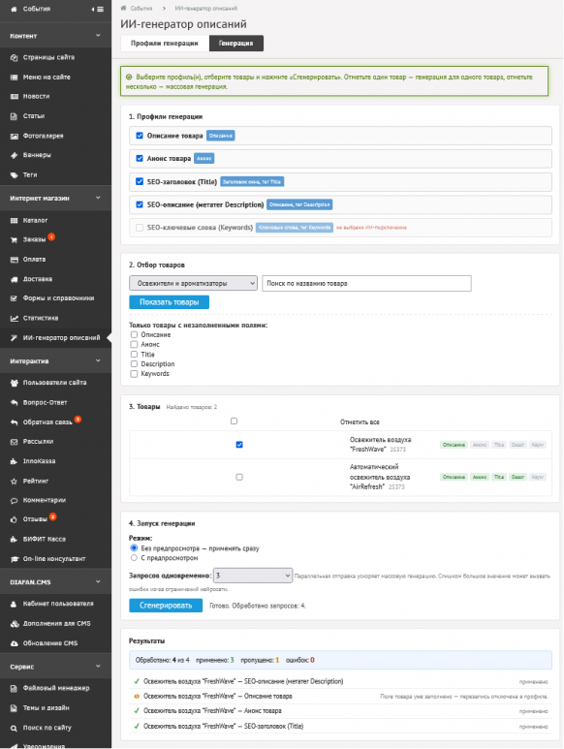This screenshot has width=564, height=749.
Task: Collapse sidebar with the hamburger toggle icon
Action: point(98,9)
